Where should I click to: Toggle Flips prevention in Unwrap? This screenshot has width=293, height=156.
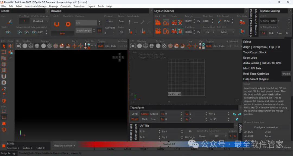coord(110,21)
